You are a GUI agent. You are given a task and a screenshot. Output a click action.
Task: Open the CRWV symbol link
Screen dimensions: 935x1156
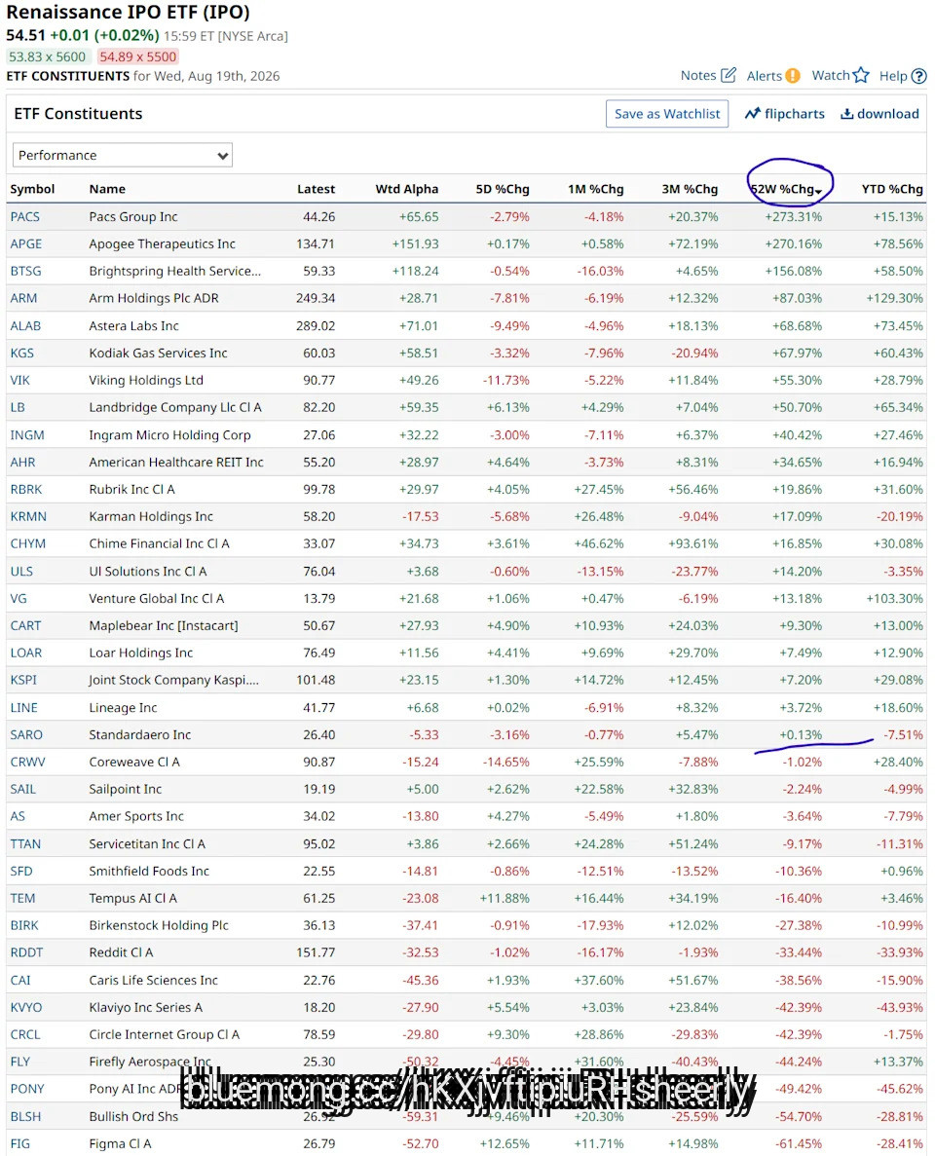(x=27, y=762)
